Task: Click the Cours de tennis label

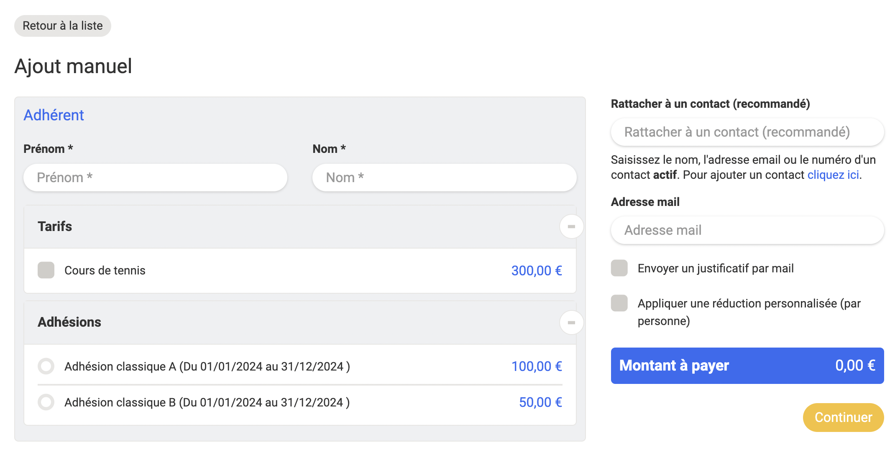Action: 105,271
